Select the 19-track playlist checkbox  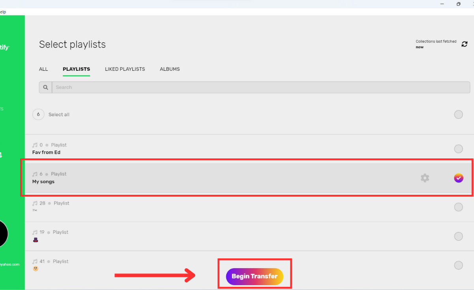coord(458,236)
